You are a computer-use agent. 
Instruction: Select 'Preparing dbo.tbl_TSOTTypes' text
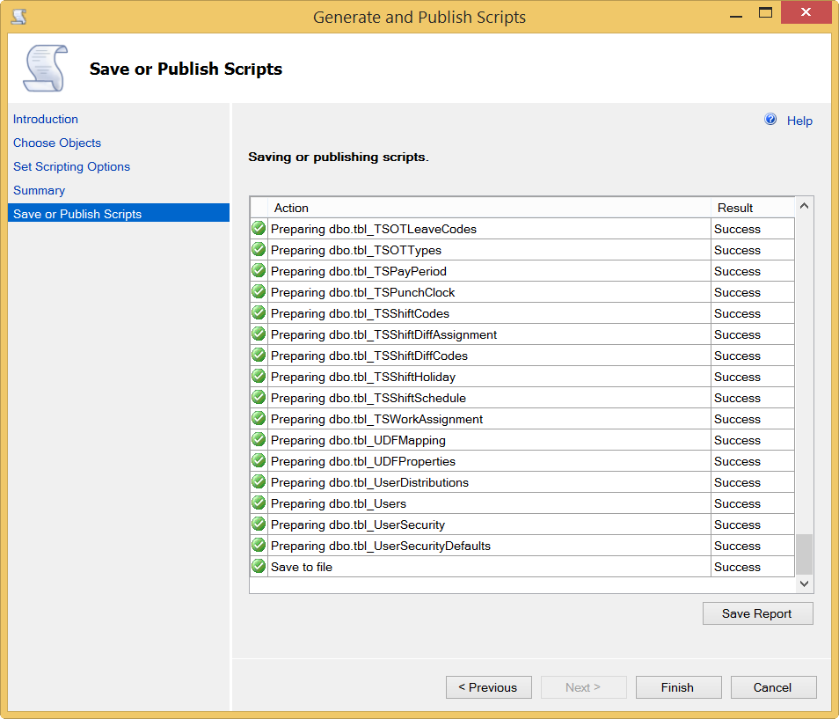(x=356, y=251)
